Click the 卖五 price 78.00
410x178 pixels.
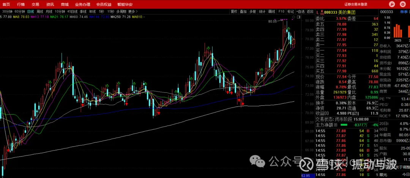(x=342, y=24)
